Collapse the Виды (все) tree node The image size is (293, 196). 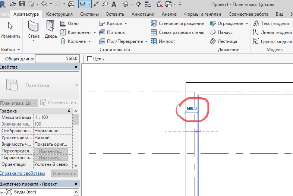[x=3, y=192]
